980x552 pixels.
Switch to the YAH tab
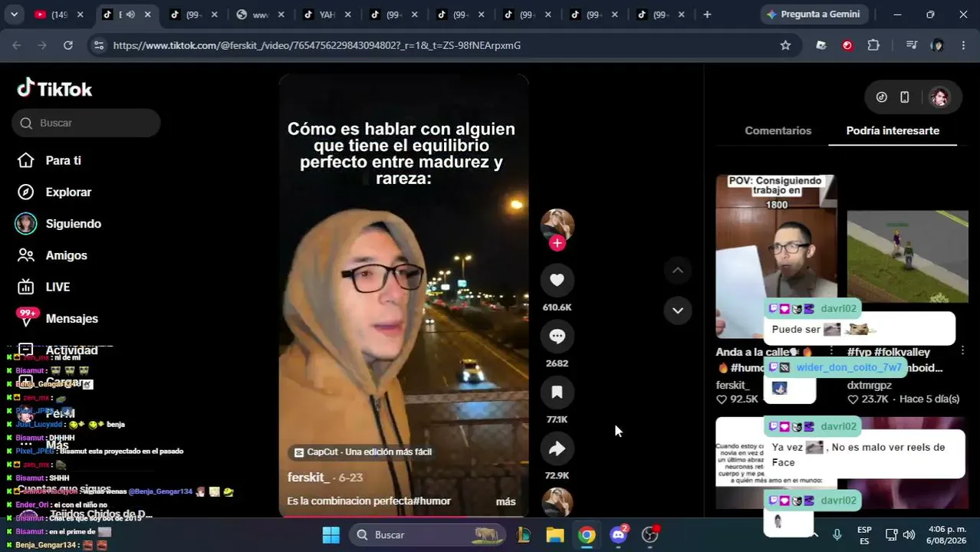click(x=328, y=14)
